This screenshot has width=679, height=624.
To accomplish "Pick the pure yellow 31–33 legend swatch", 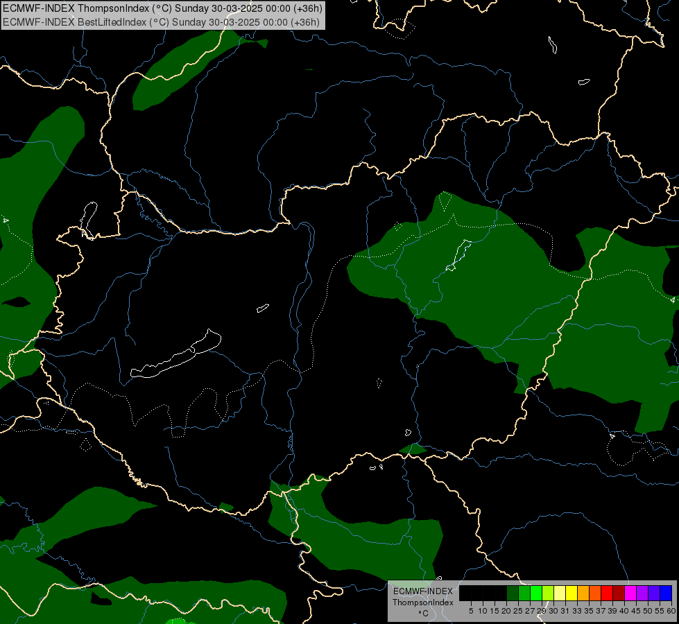I will 571,593.
